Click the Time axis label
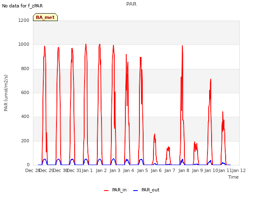This screenshot has width=264, height=198. 233,177
